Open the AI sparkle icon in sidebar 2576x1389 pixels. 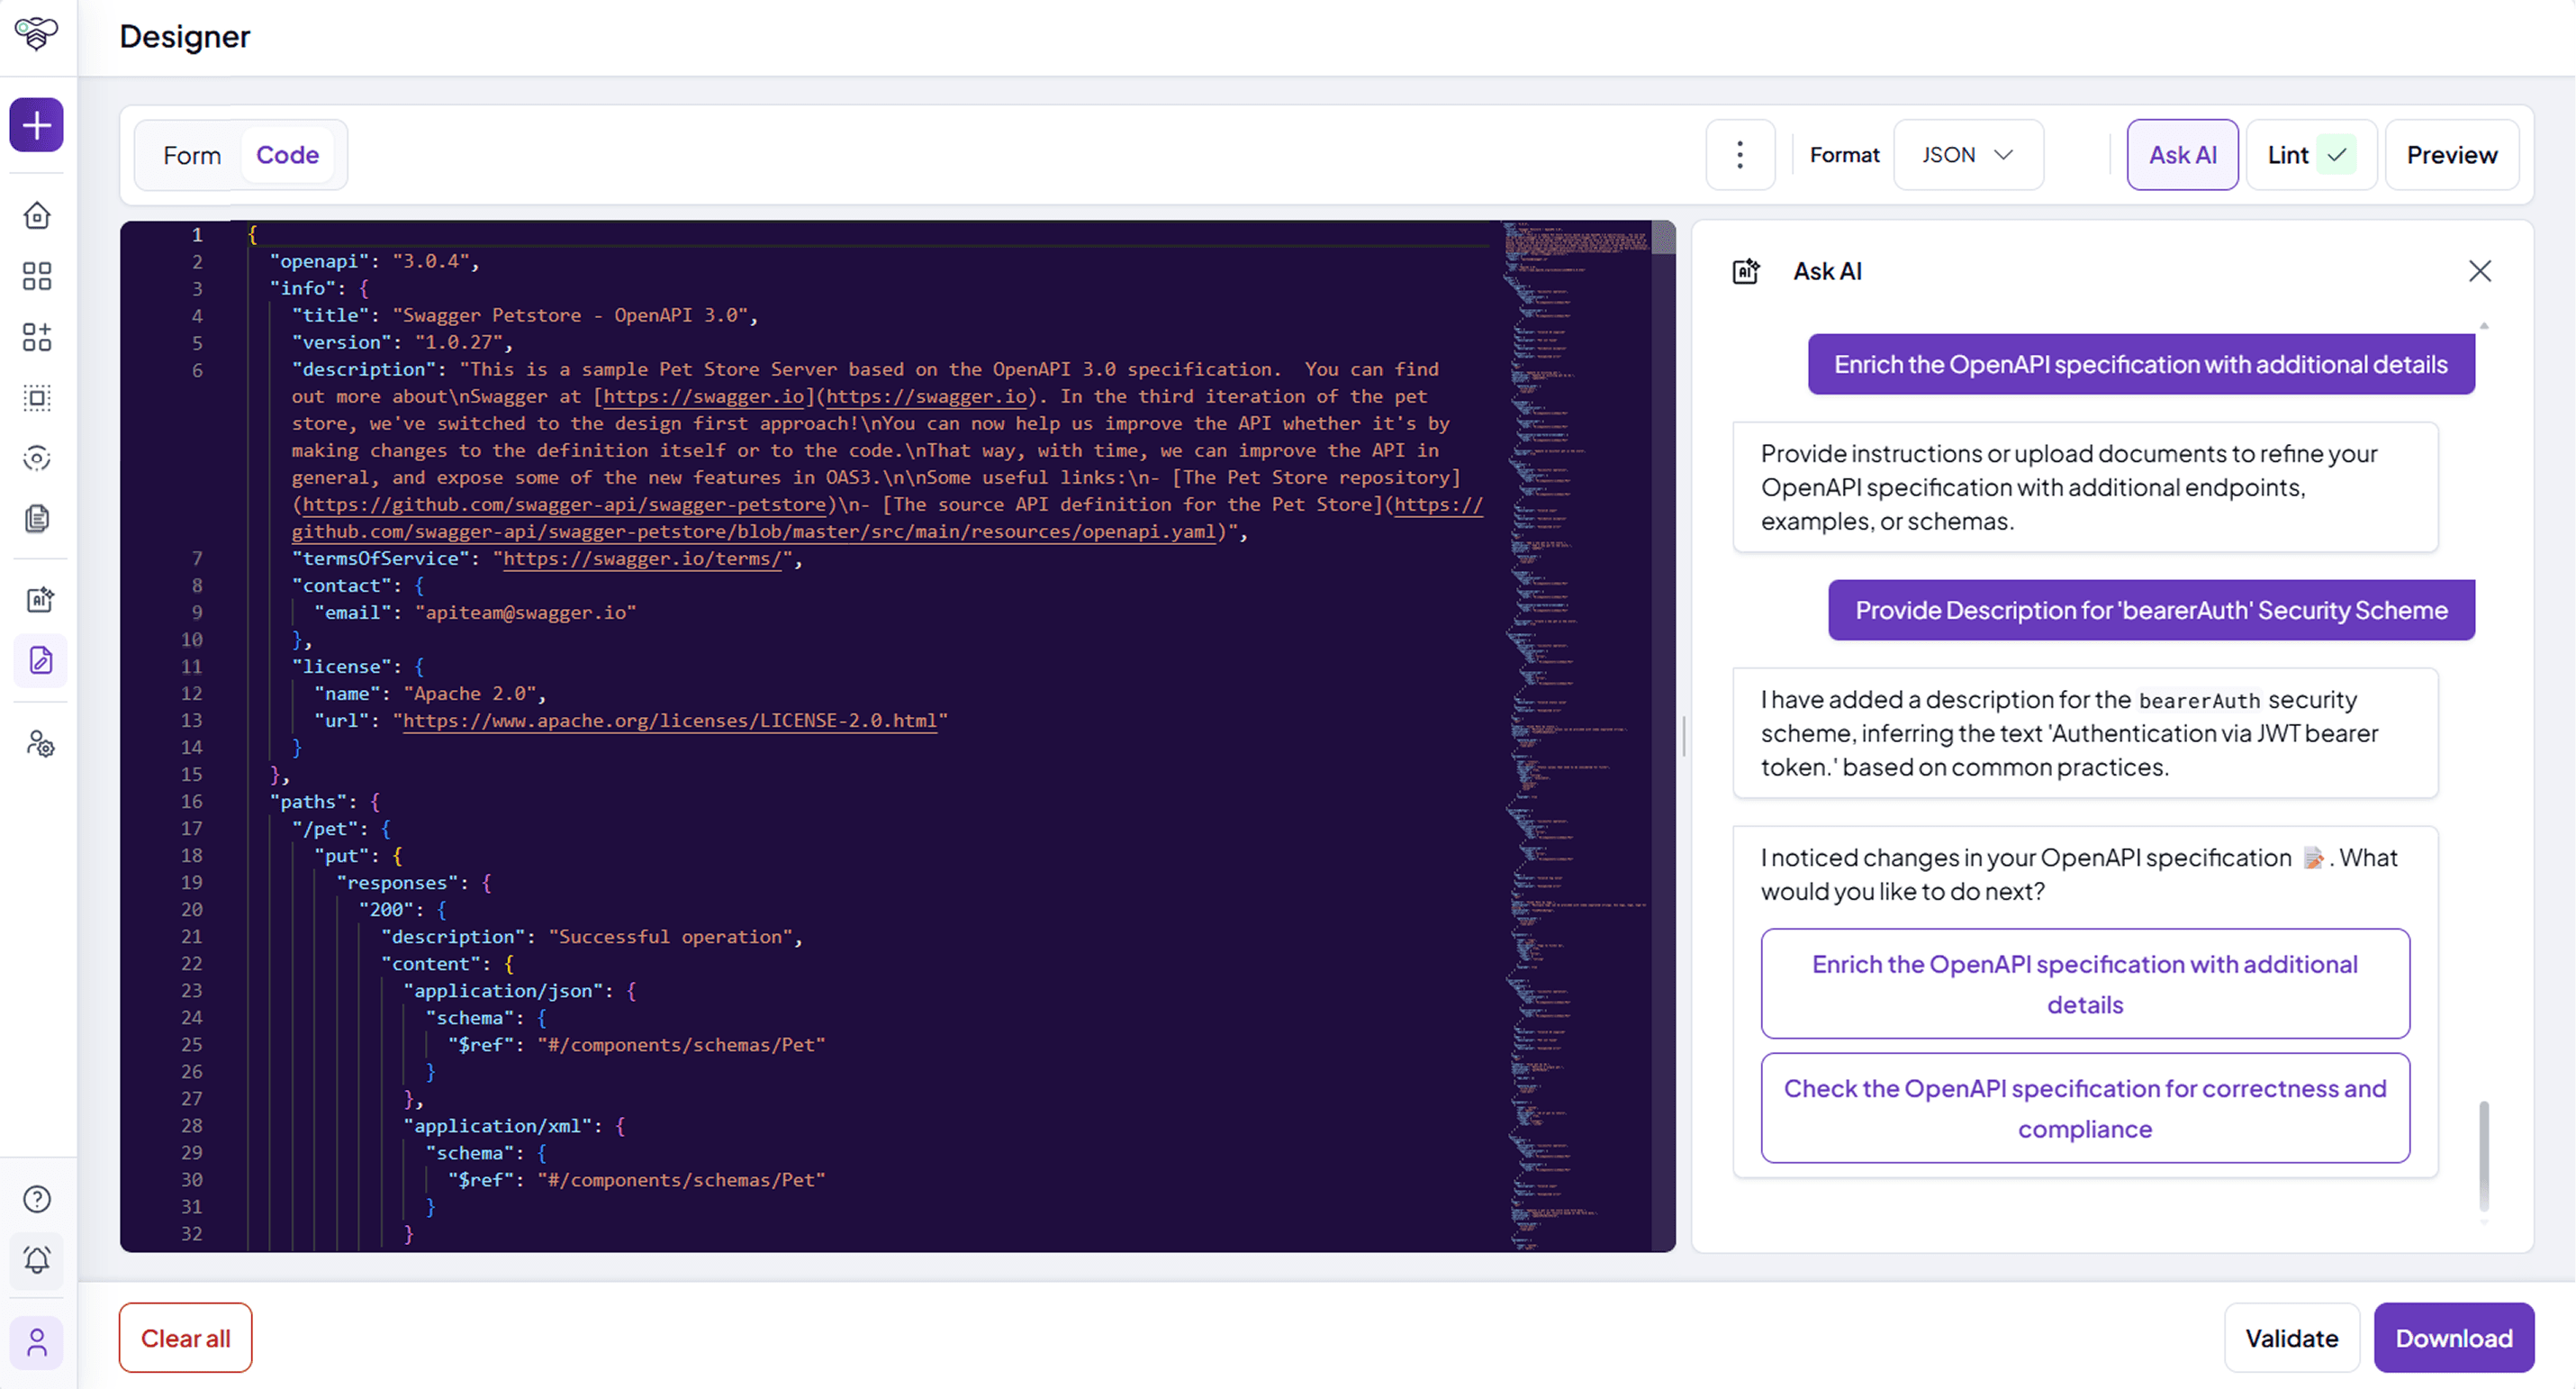(x=40, y=599)
